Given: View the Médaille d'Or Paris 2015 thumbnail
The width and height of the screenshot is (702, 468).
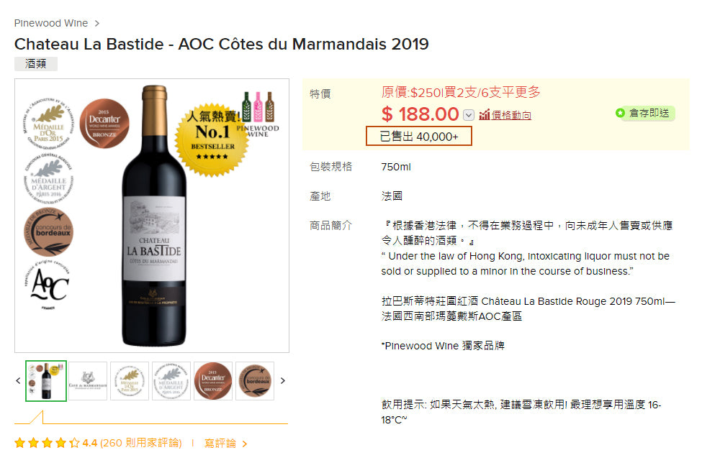Looking at the screenshot, I should [x=130, y=381].
